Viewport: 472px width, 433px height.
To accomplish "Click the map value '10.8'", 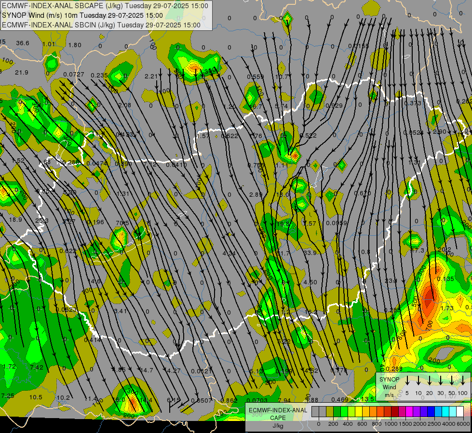I will click(x=364, y=252).
